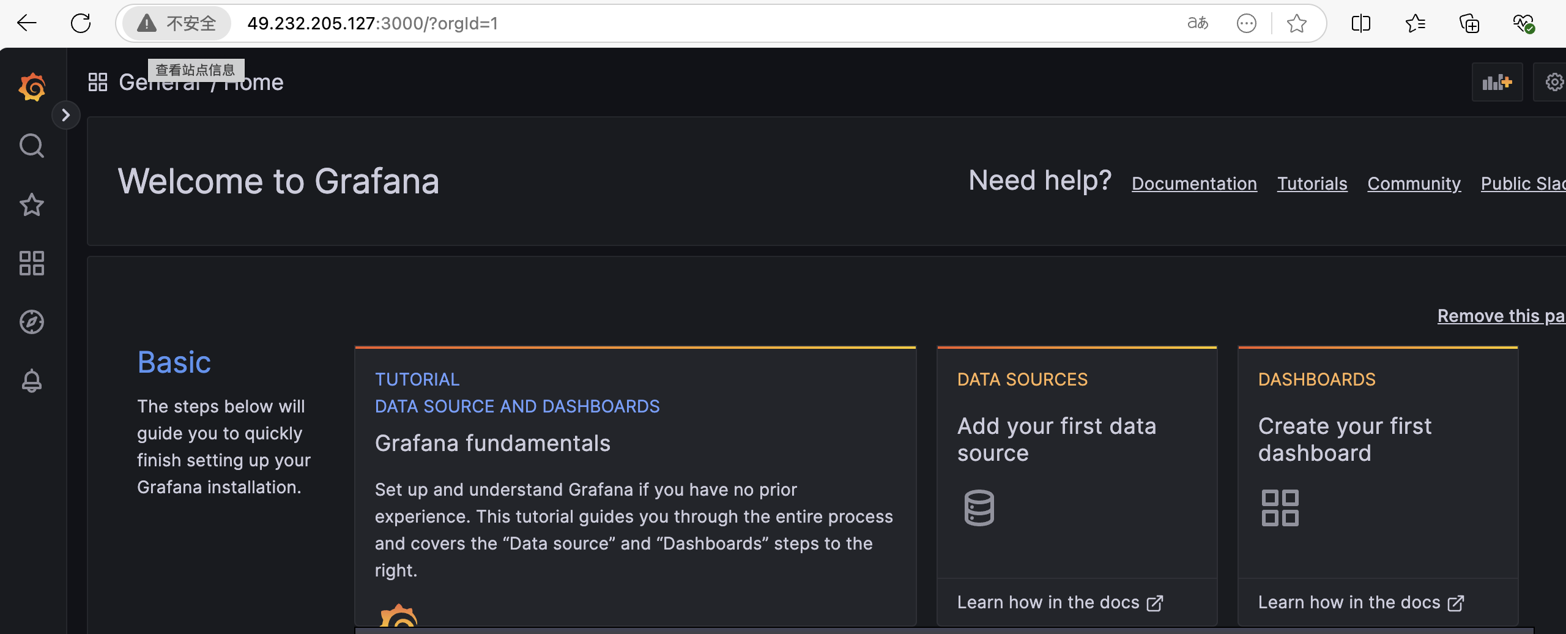Open data sources Learn how in the docs
Screen dimensions: 1566x634
point(1059,602)
